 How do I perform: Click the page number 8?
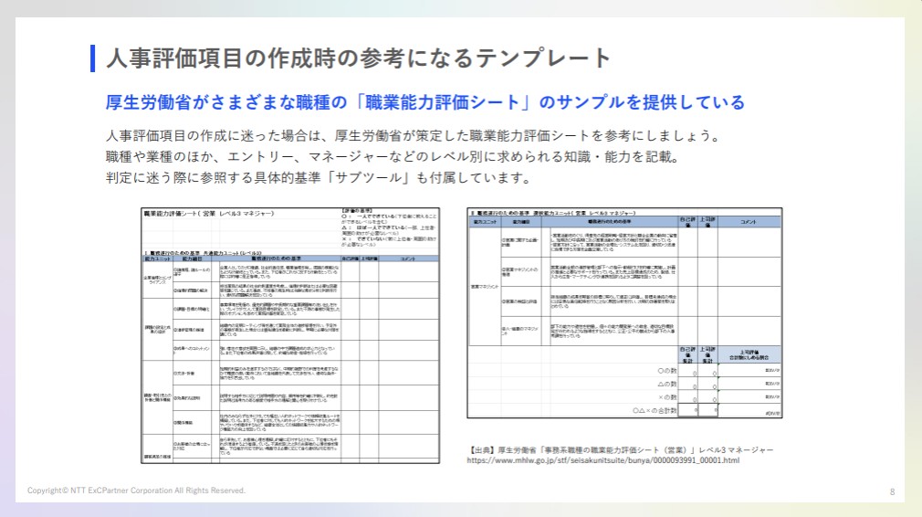(x=892, y=491)
